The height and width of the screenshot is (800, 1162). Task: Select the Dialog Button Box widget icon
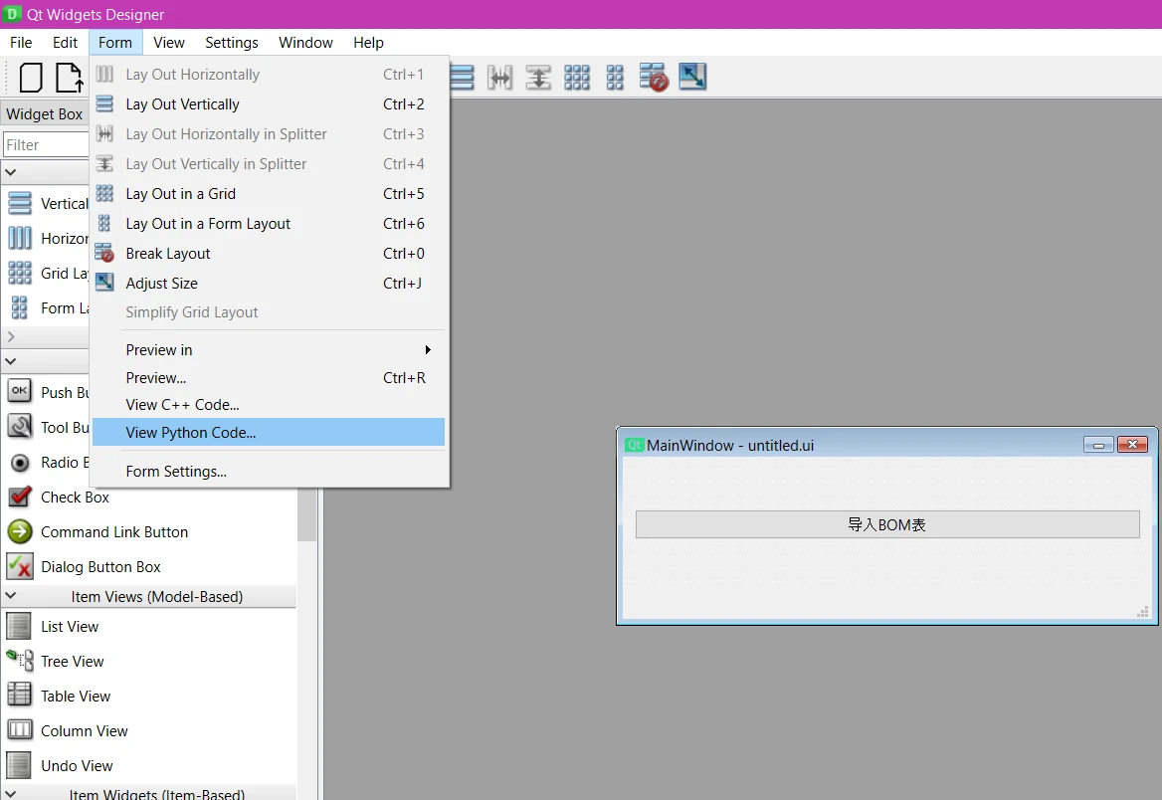20,566
